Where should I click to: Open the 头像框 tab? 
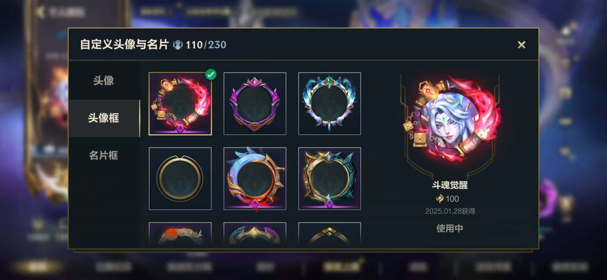point(104,118)
